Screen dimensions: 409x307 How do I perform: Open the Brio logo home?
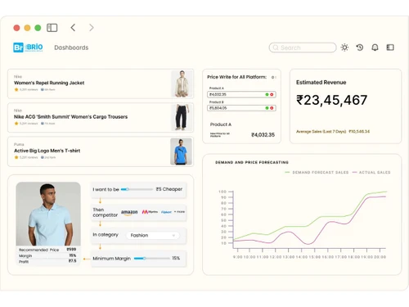[28, 47]
